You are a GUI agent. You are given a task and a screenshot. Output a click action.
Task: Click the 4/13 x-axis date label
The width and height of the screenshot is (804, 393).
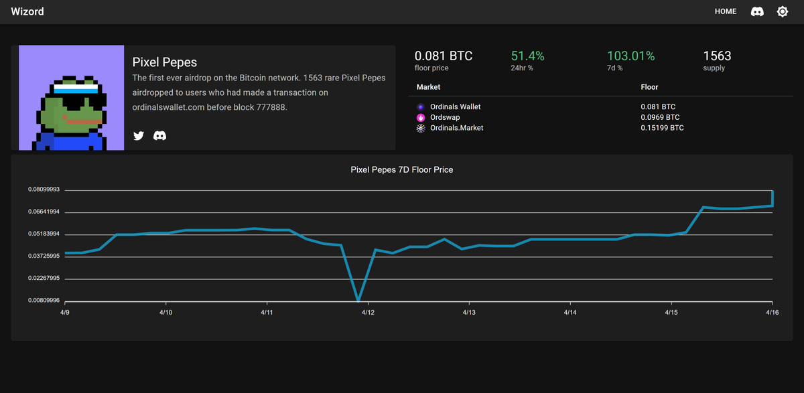469,312
